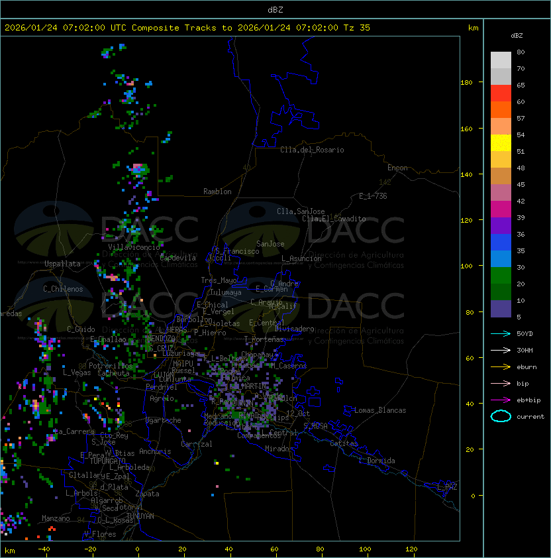Click the yellow eburn arrow legend icon
Viewport: 551px width, 558px height.
coord(501,367)
